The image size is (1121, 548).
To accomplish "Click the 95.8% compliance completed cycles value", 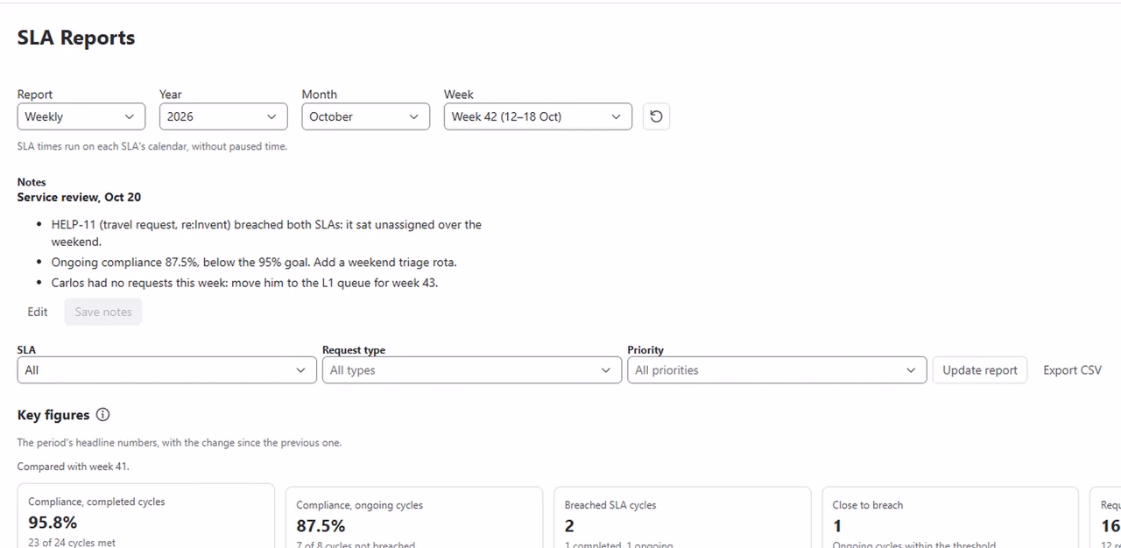I will click(x=53, y=523).
